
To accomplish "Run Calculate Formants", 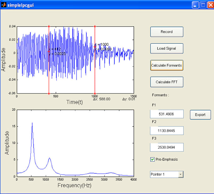I will click(167, 65).
